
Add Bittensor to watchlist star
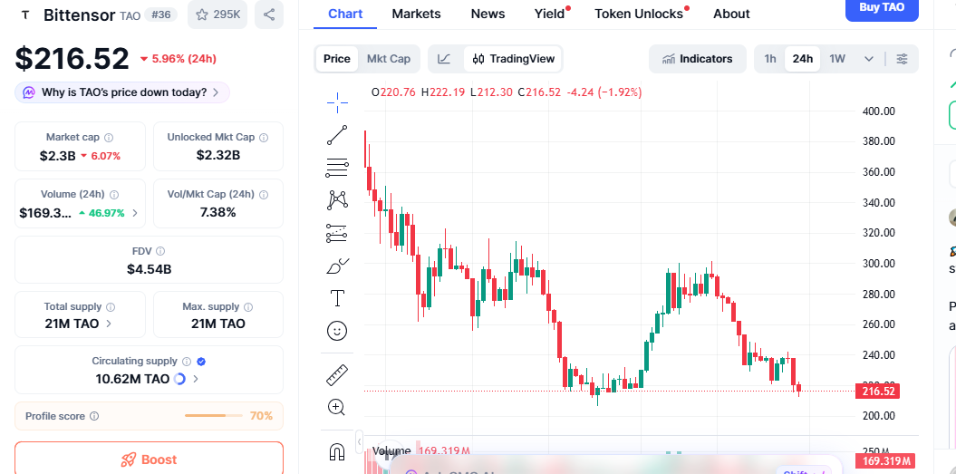217,15
